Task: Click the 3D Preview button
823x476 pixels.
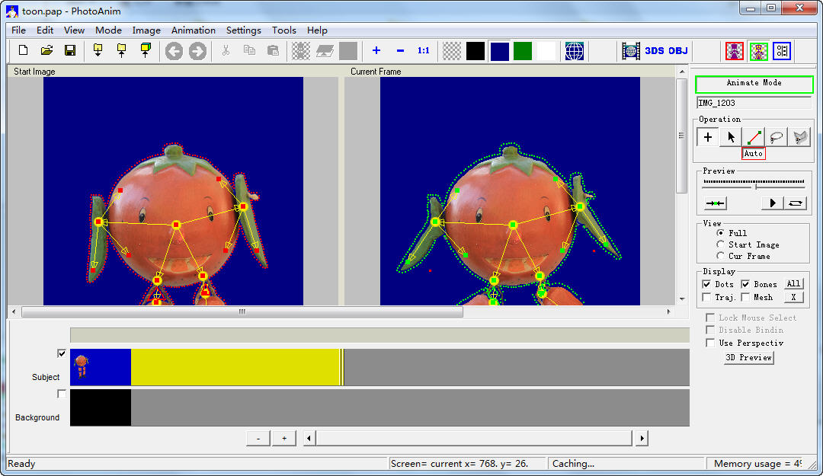Action: [x=748, y=357]
